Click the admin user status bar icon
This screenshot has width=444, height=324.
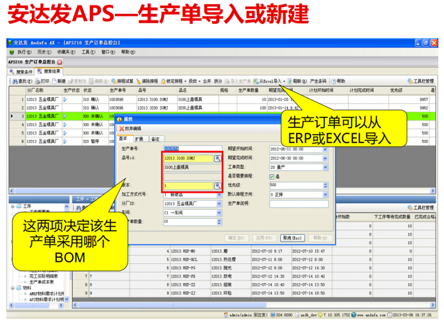point(226,315)
